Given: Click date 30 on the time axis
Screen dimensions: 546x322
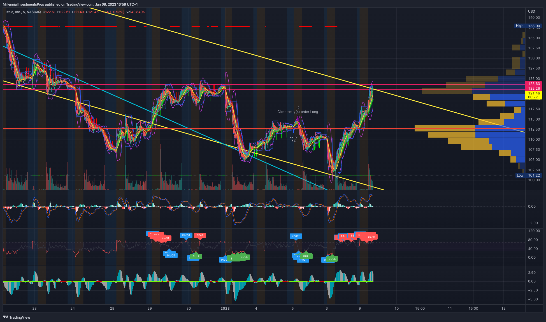Looking at the screenshot, I should (189, 309).
